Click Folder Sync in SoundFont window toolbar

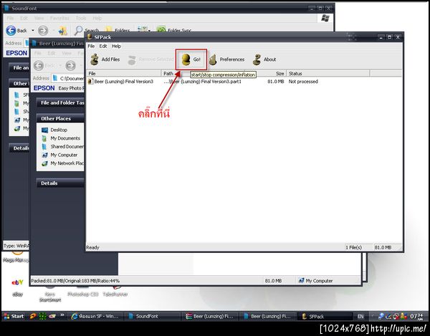[174, 29]
